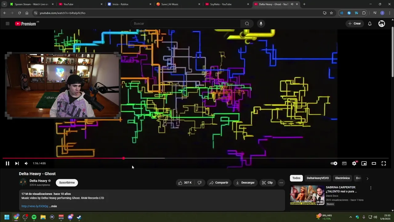Image resolution: width=394 pixels, height=222 pixels.
Task: Toggle subtitles in the player
Action: pyautogui.click(x=344, y=163)
